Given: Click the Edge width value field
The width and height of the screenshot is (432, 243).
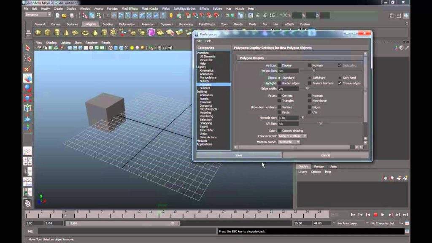Looking at the screenshot, I should click(288, 89).
